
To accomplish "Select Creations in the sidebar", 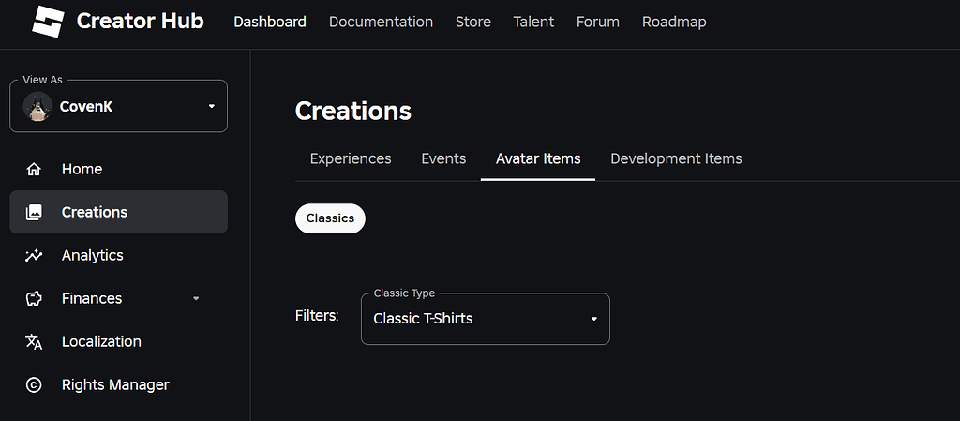I will (119, 212).
